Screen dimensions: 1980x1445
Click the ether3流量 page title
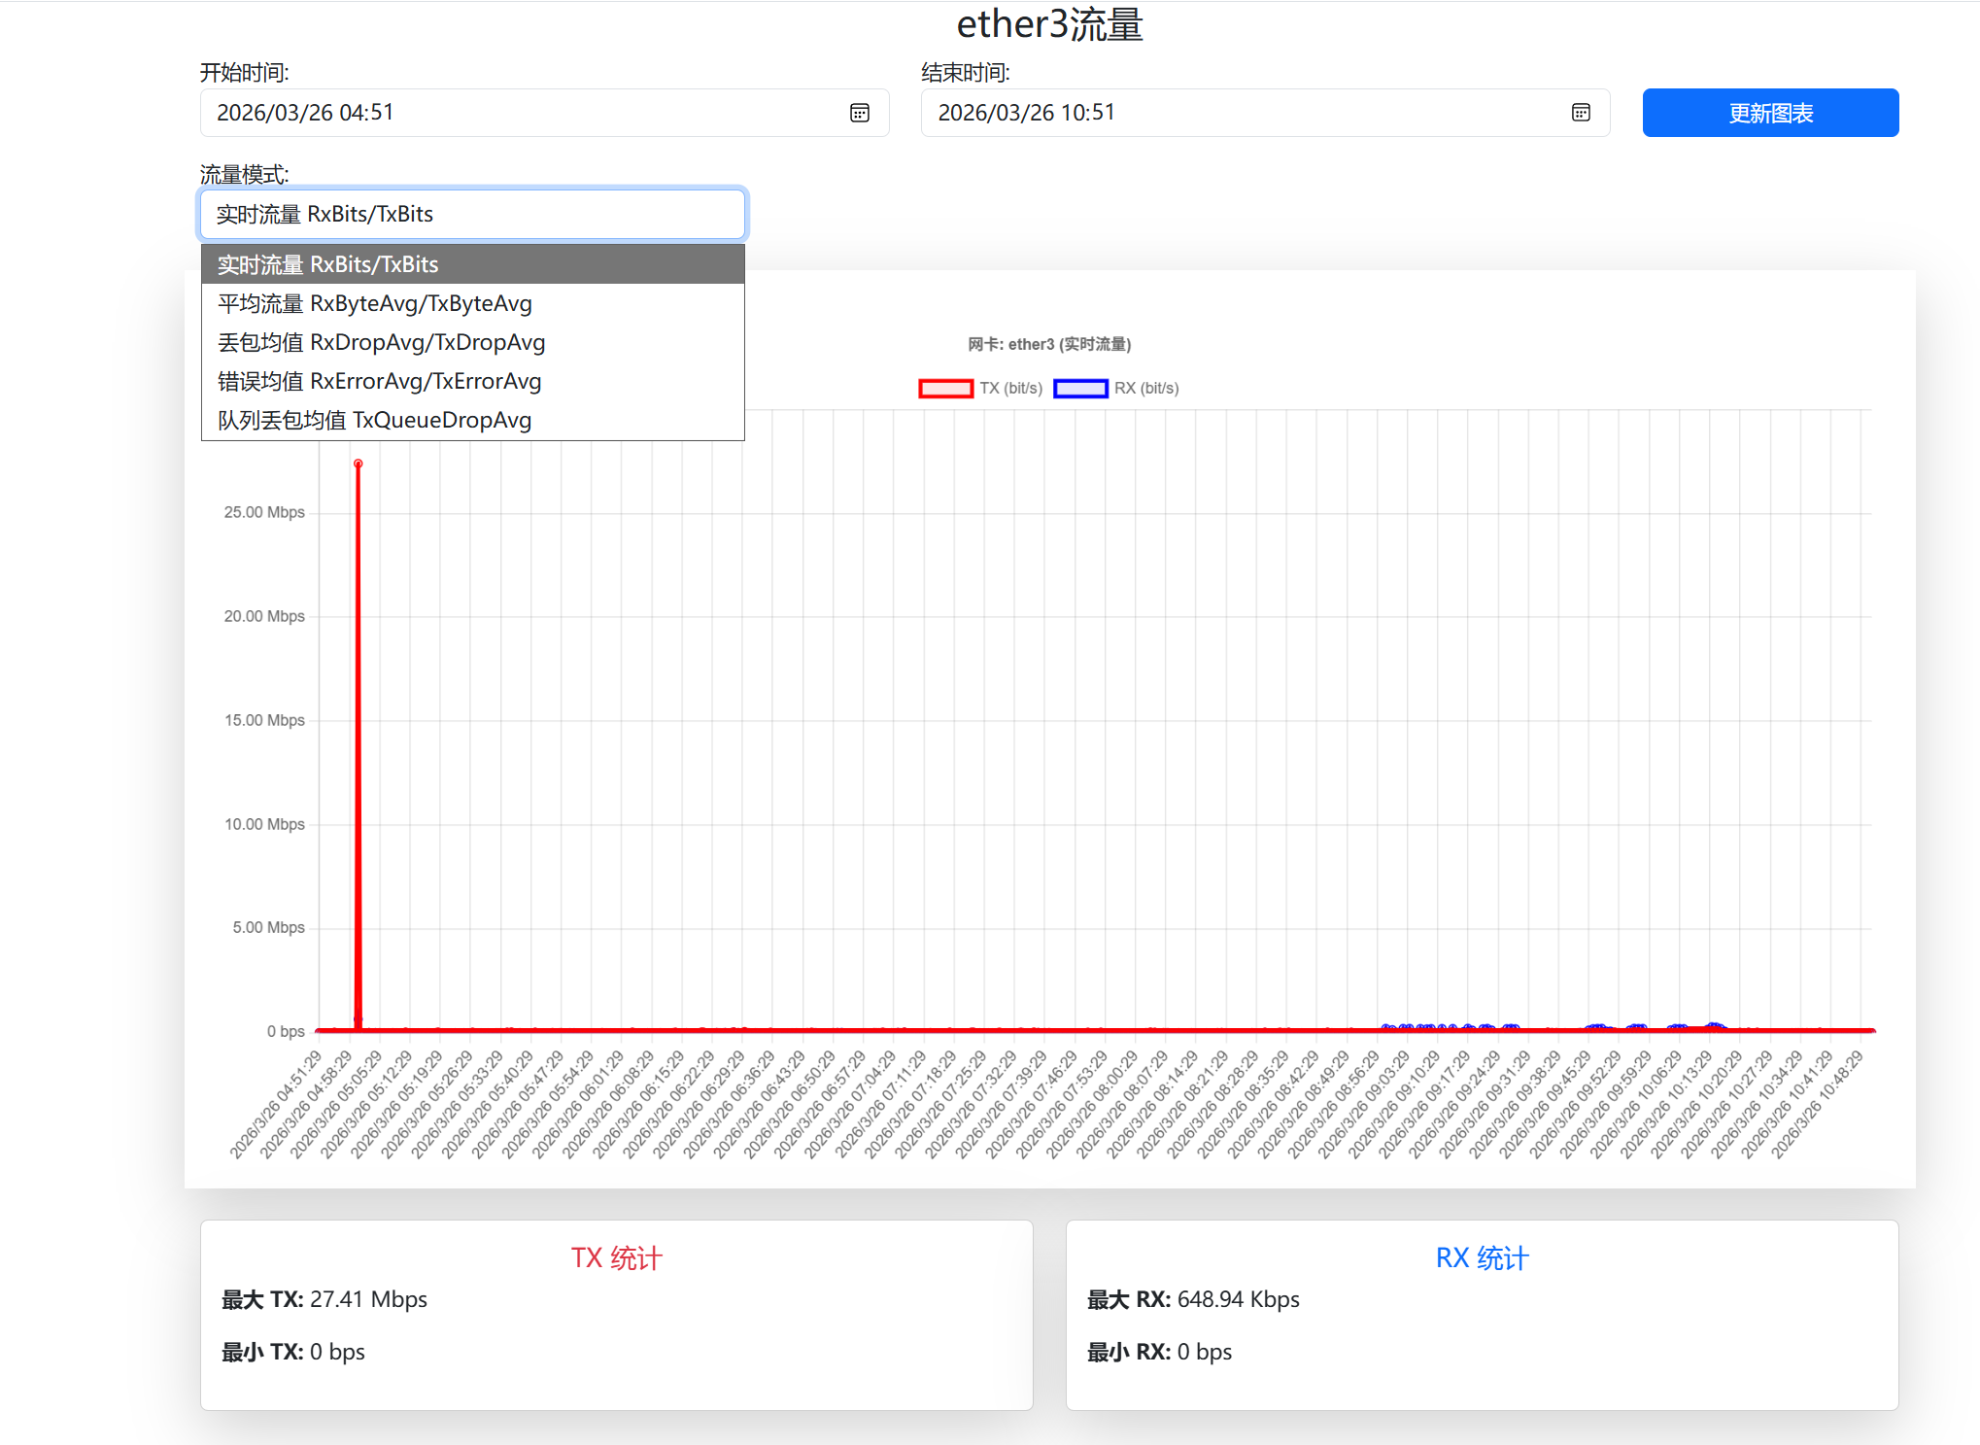1049,24
